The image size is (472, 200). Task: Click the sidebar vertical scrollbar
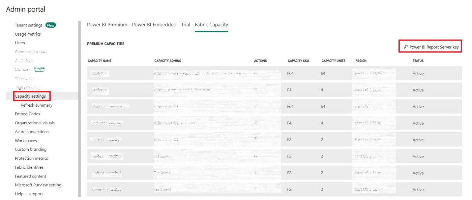point(79,109)
